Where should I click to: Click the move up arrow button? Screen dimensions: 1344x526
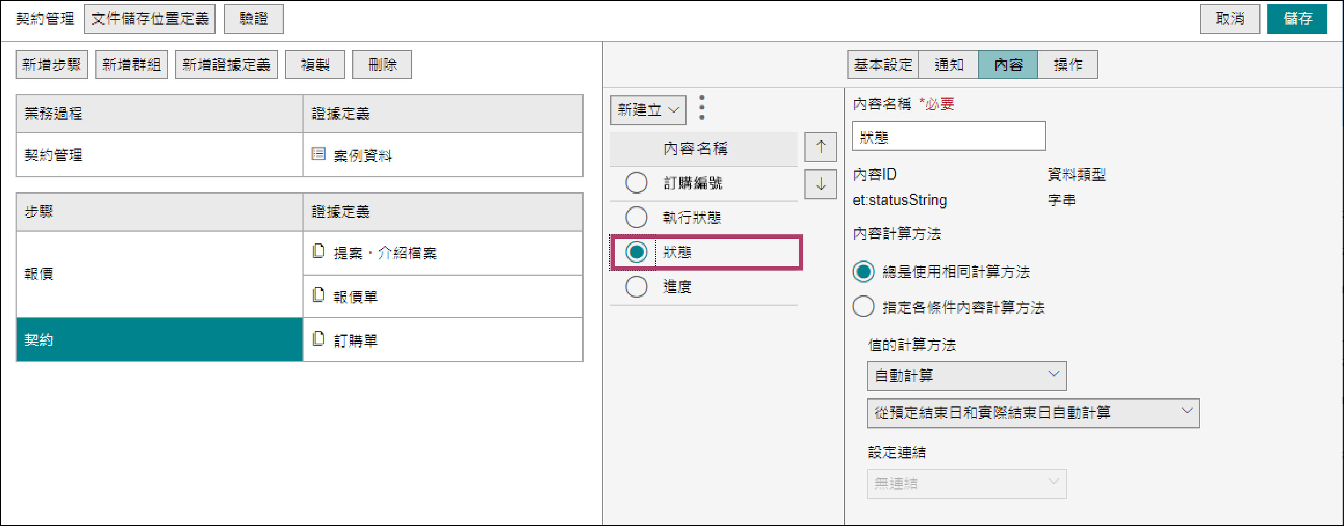pos(820,147)
